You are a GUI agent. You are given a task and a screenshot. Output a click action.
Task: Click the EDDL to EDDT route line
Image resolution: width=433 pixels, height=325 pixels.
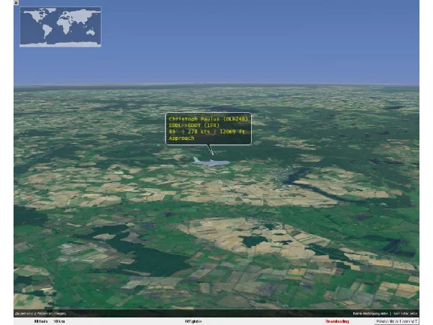pyautogui.click(x=194, y=125)
